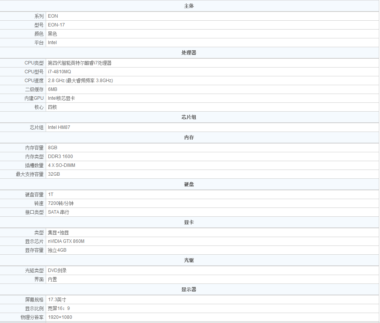The width and height of the screenshot is (380, 323).
Task: Click the 内存 section header
Action: [189, 138]
